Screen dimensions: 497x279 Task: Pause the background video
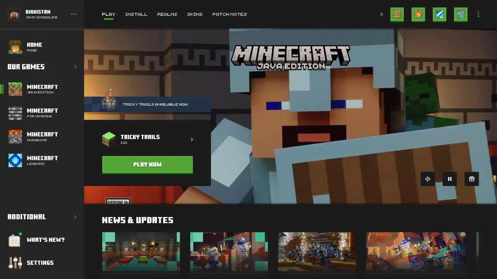[450, 179]
